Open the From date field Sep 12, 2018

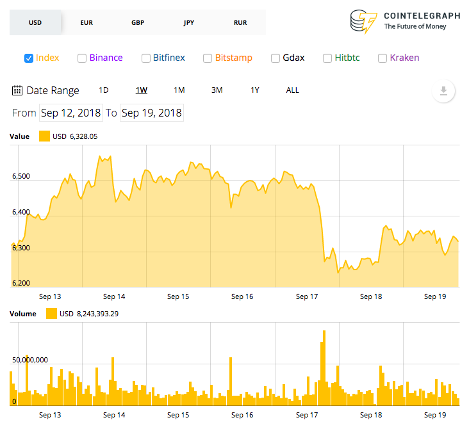click(71, 113)
